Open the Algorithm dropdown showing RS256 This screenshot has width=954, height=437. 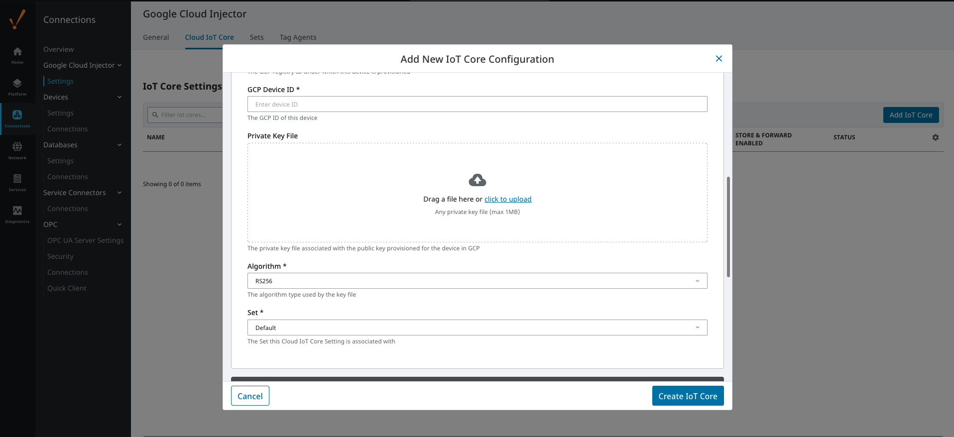(x=477, y=281)
